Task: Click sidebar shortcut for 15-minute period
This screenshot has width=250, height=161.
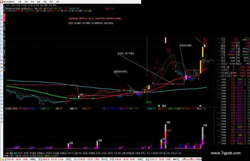Action: pos(2,90)
